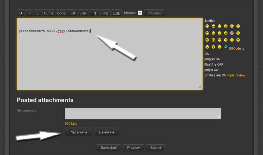
Task: Apply underline with the u button
Action: coord(37,13)
